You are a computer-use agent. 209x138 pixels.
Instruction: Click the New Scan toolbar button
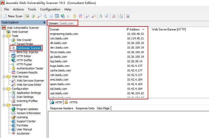pyautogui.click(x=13, y=16)
